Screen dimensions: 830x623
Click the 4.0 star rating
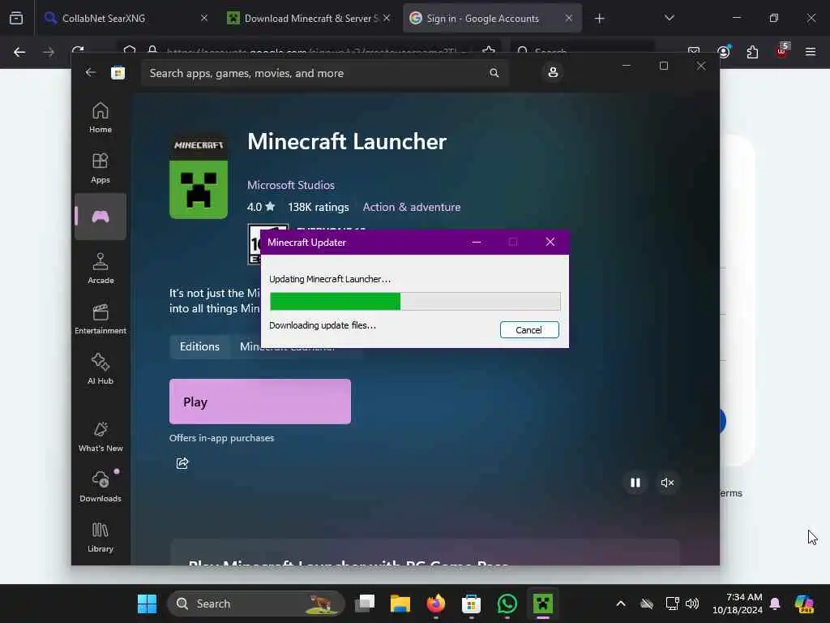260,207
